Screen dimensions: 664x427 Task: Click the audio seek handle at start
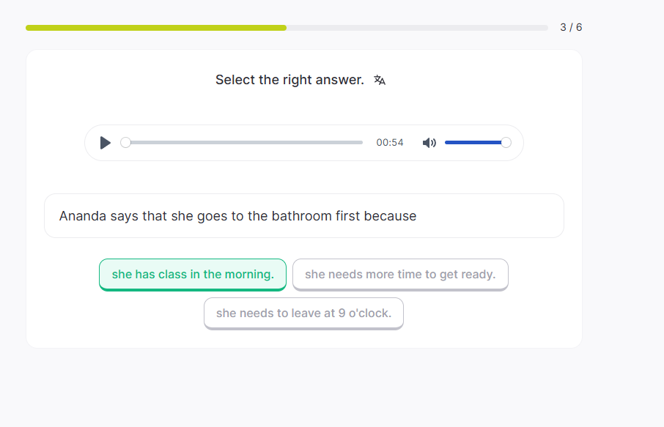click(125, 143)
